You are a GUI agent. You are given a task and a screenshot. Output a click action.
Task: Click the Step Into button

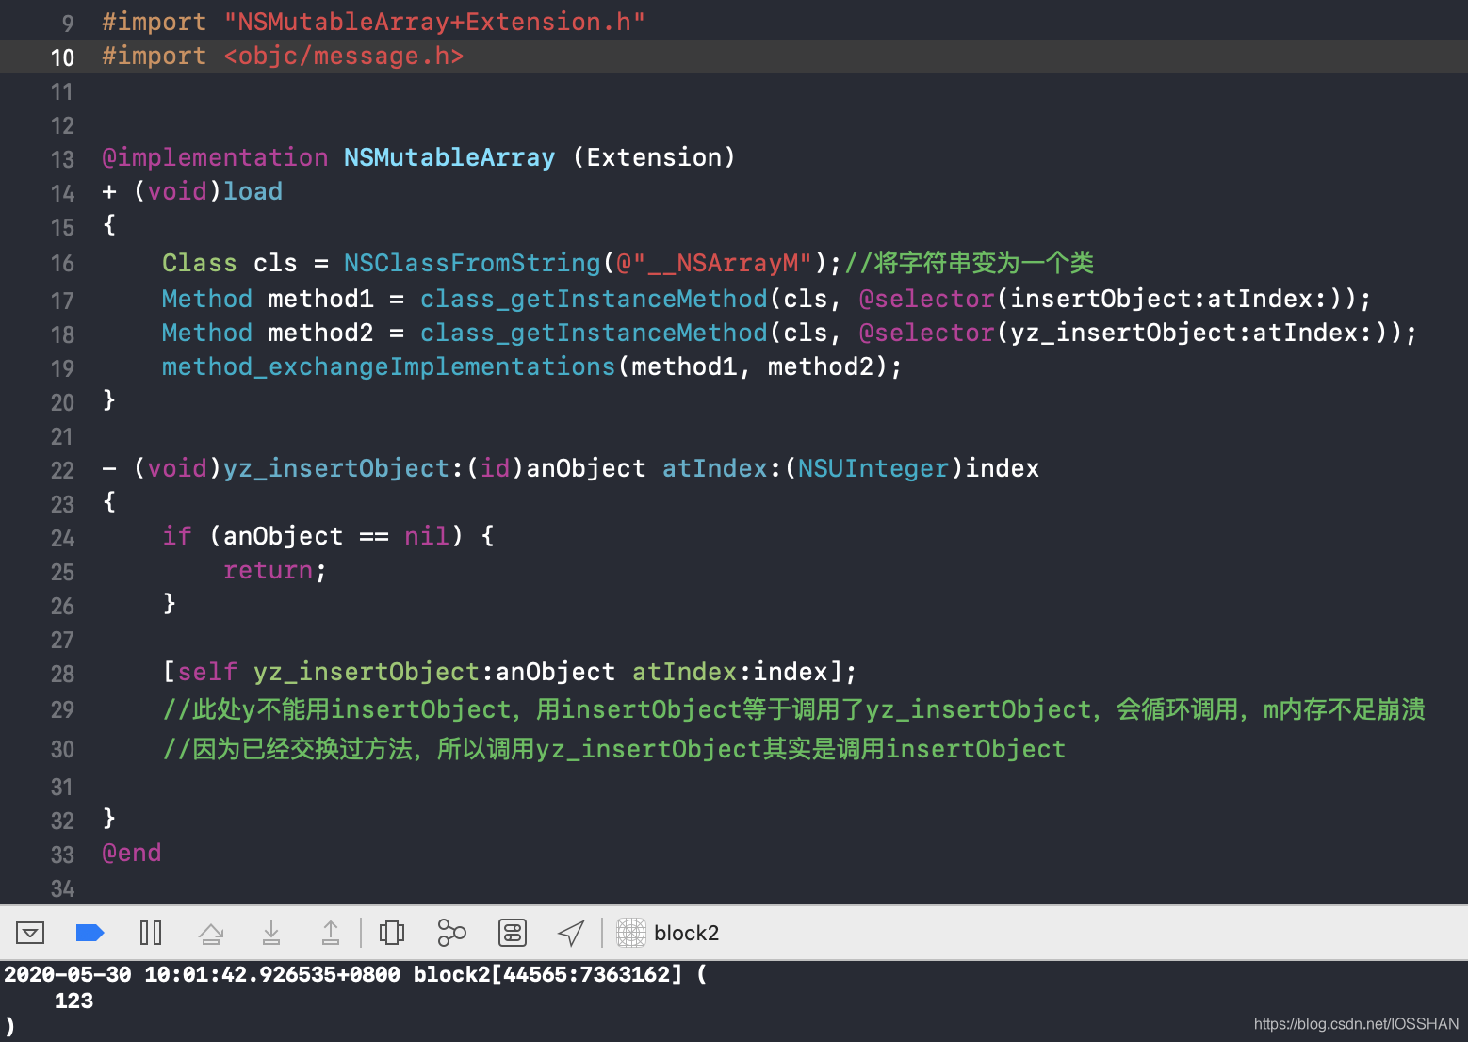271,934
